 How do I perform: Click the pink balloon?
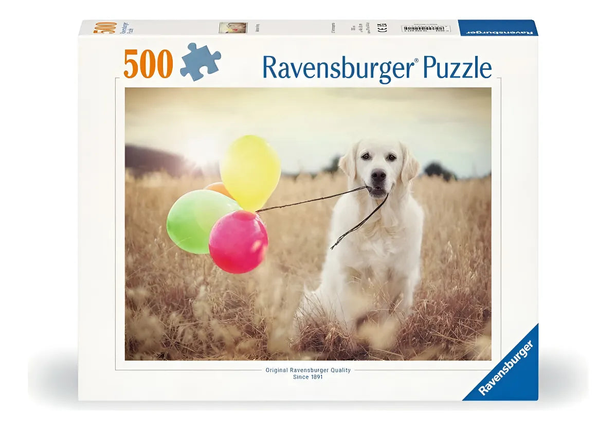238,241
